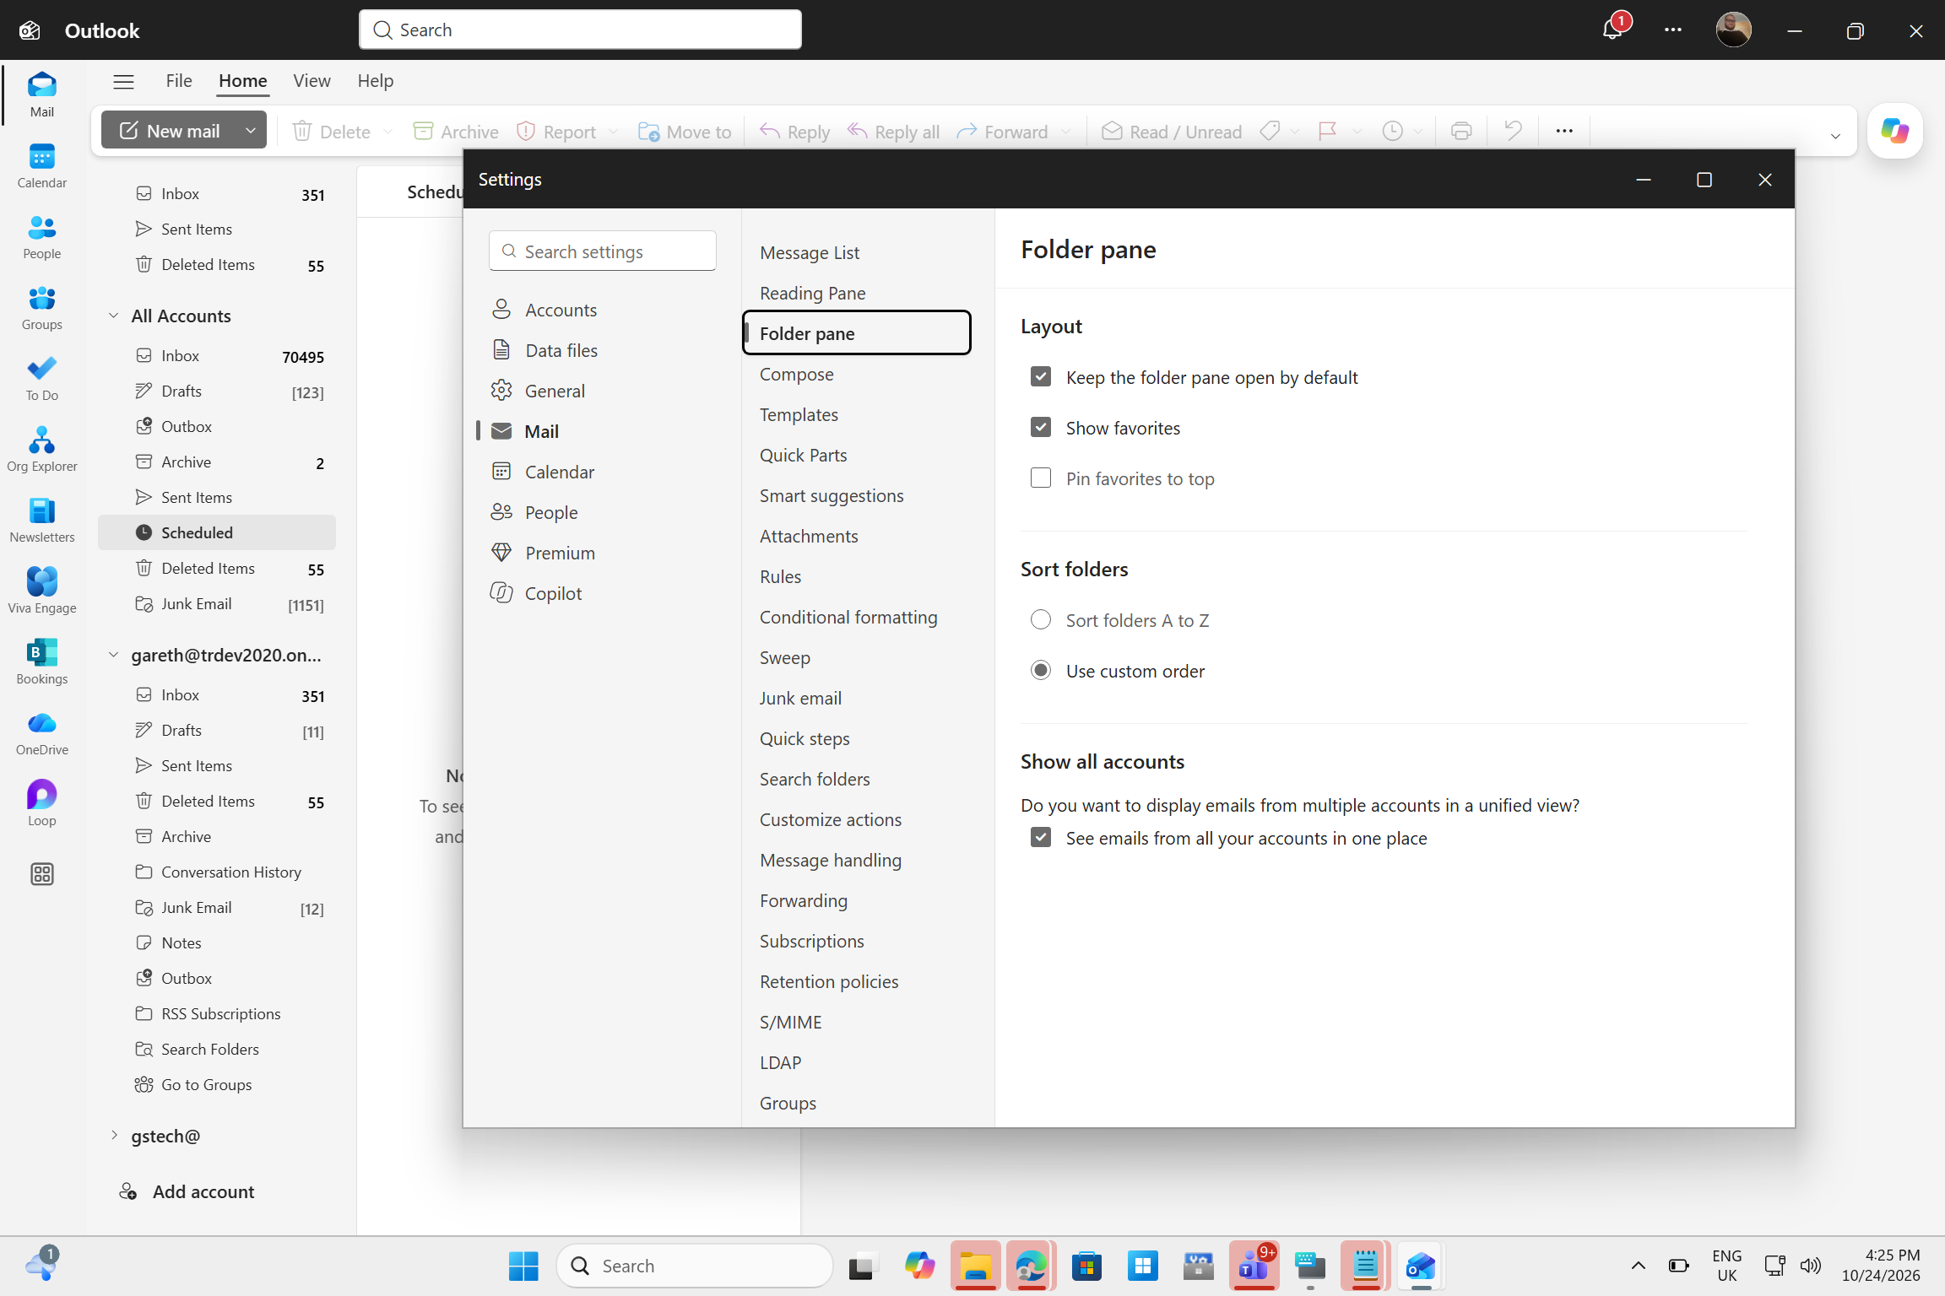Select Use custom order radio button

(x=1041, y=671)
